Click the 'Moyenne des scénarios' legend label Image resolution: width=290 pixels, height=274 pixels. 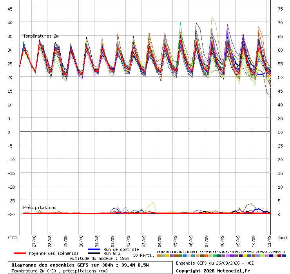tap(54, 253)
